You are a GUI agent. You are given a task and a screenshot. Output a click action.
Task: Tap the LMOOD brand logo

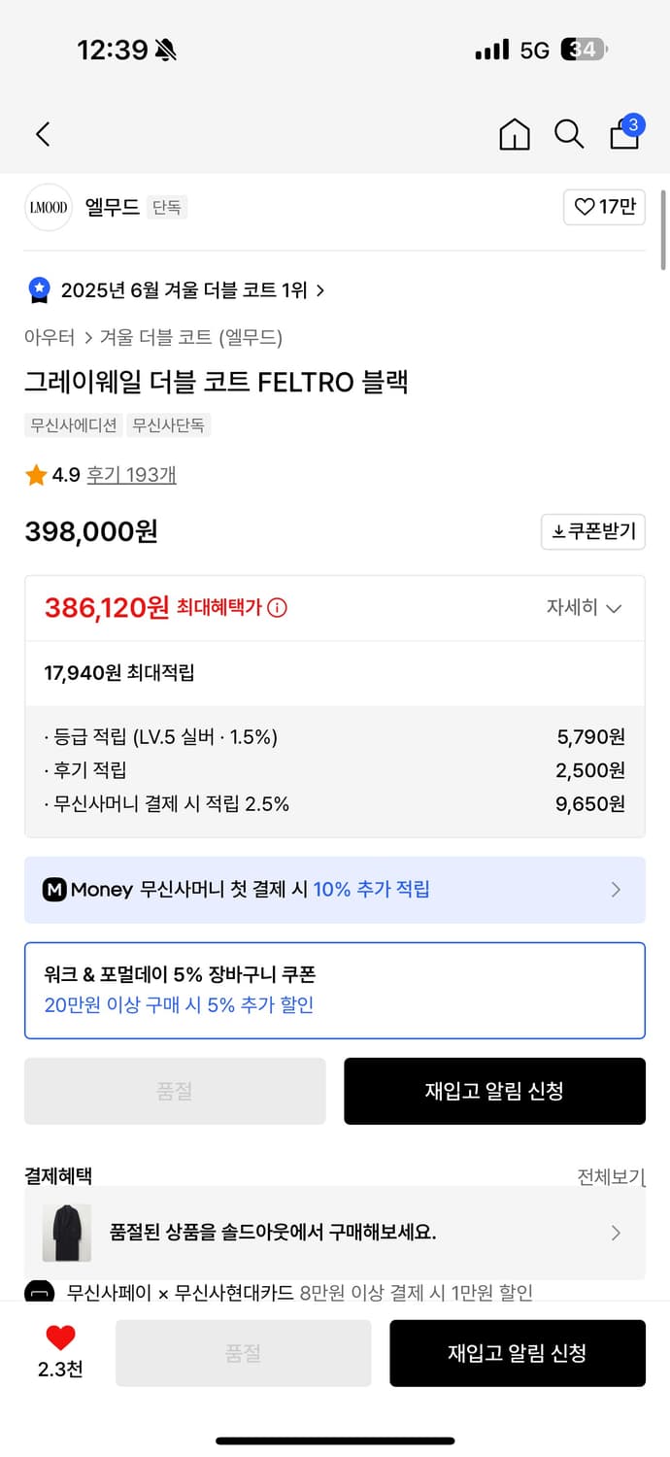pos(49,207)
